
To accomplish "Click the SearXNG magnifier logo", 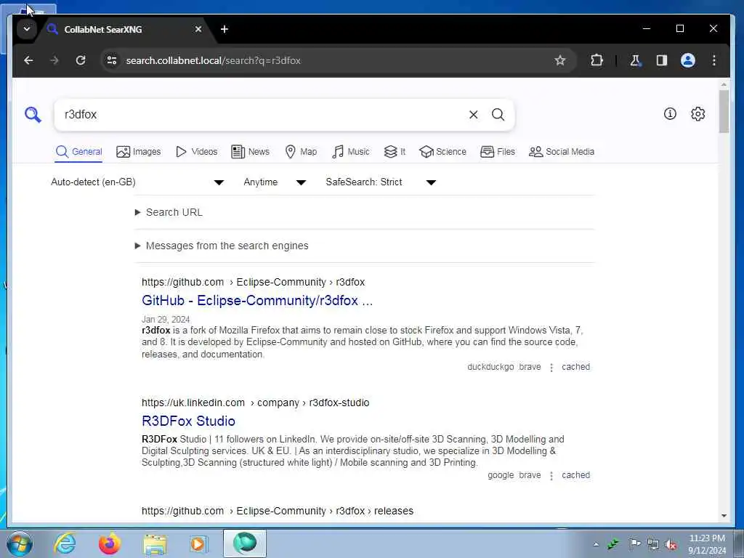I will [33, 114].
